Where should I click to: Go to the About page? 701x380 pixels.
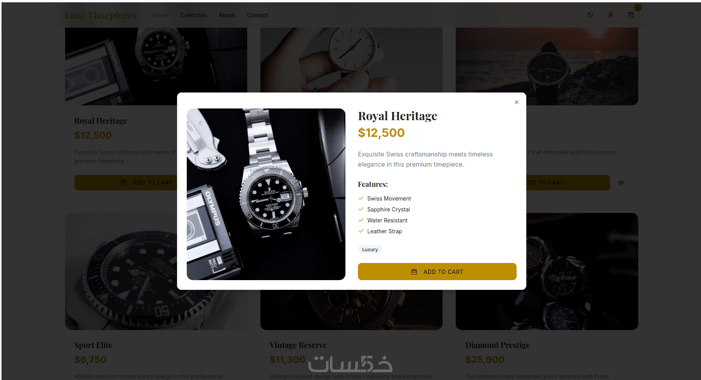tap(227, 15)
